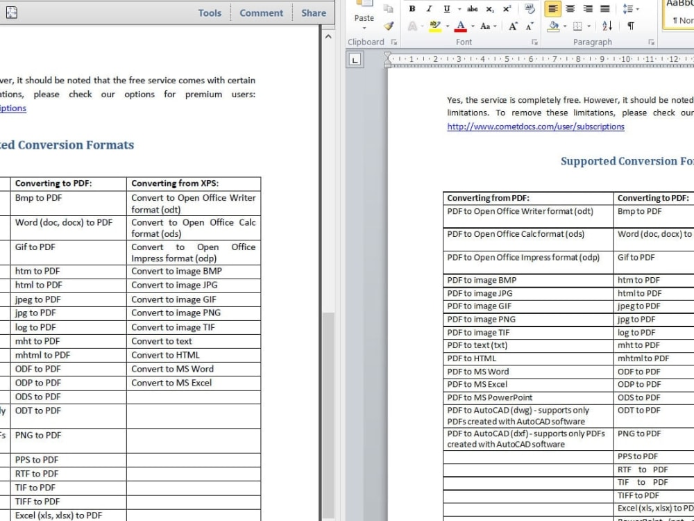Click the Borders icon
Image resolution: width=694 pixels, height=521 pixels.
tap(577, 26)
